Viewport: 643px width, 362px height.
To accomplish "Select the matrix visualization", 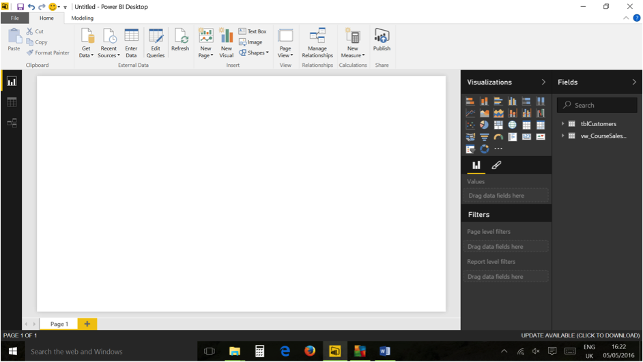I will point(541,125).
